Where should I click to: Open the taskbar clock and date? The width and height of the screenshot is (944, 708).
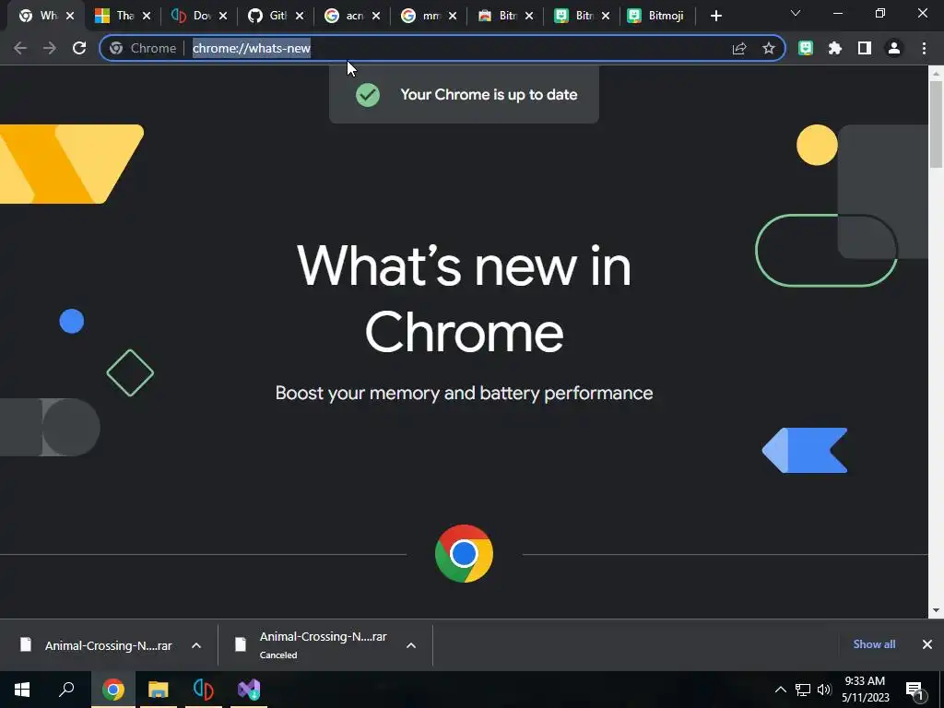pos(865,690)
